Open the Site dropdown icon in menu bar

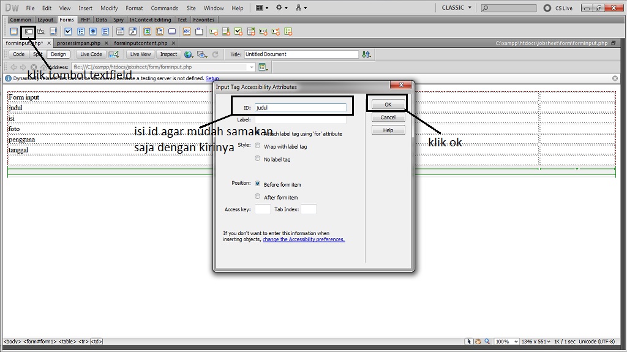click(301, 7)
